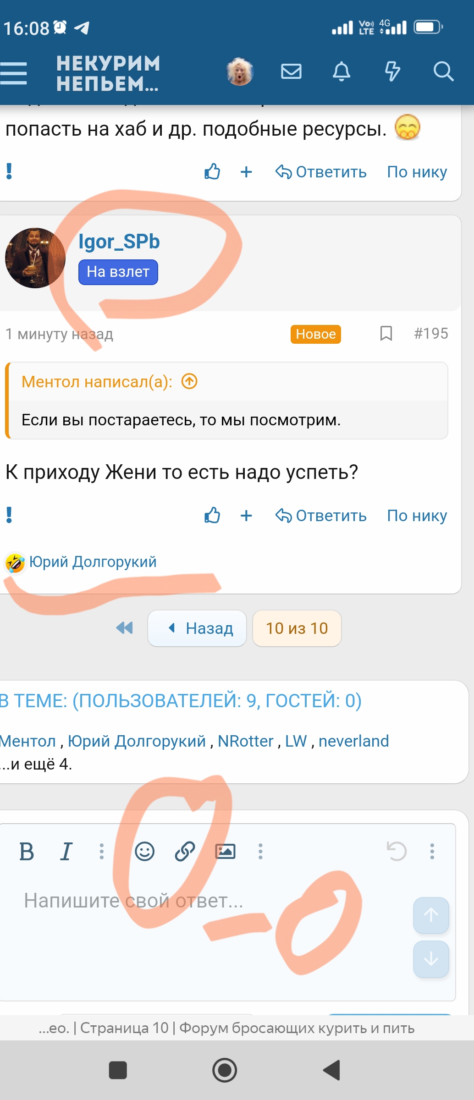
Task: Open the 10 из 10 page selector
Action: click(297, 628)
